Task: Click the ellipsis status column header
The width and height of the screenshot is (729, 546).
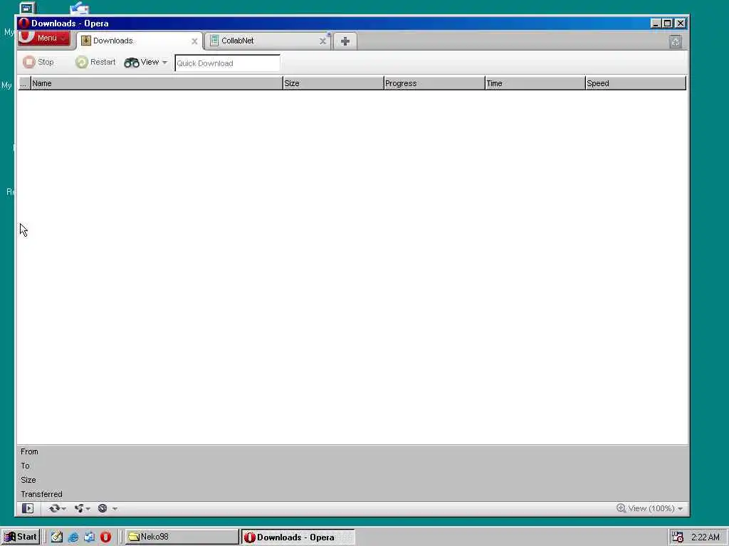Action: (x=24, y=84)
